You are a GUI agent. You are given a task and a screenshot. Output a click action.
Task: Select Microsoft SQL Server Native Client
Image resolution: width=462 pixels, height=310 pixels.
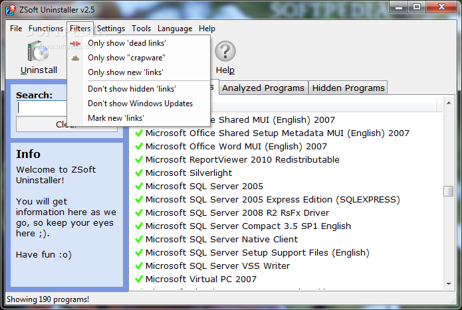[221, 240]
